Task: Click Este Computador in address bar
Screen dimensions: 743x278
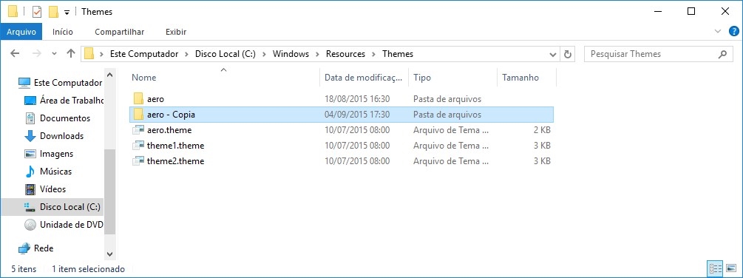Action: (144, 54)
